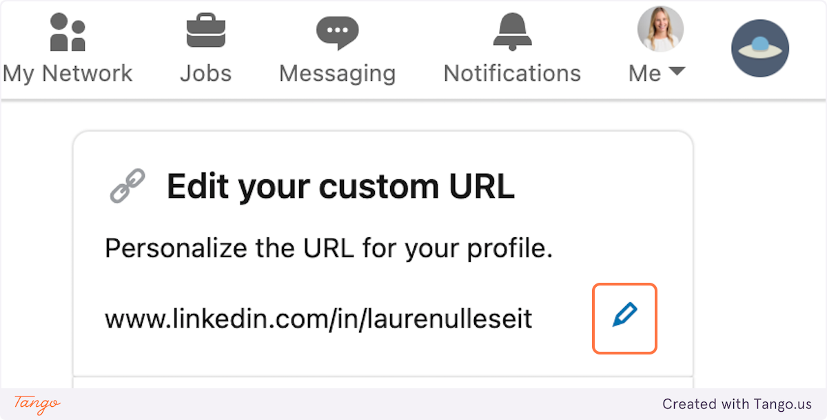Viewport: 827px width, 420px height.
Task: Click the pencil edit icon beside the URL
Action: click(624, 318)
